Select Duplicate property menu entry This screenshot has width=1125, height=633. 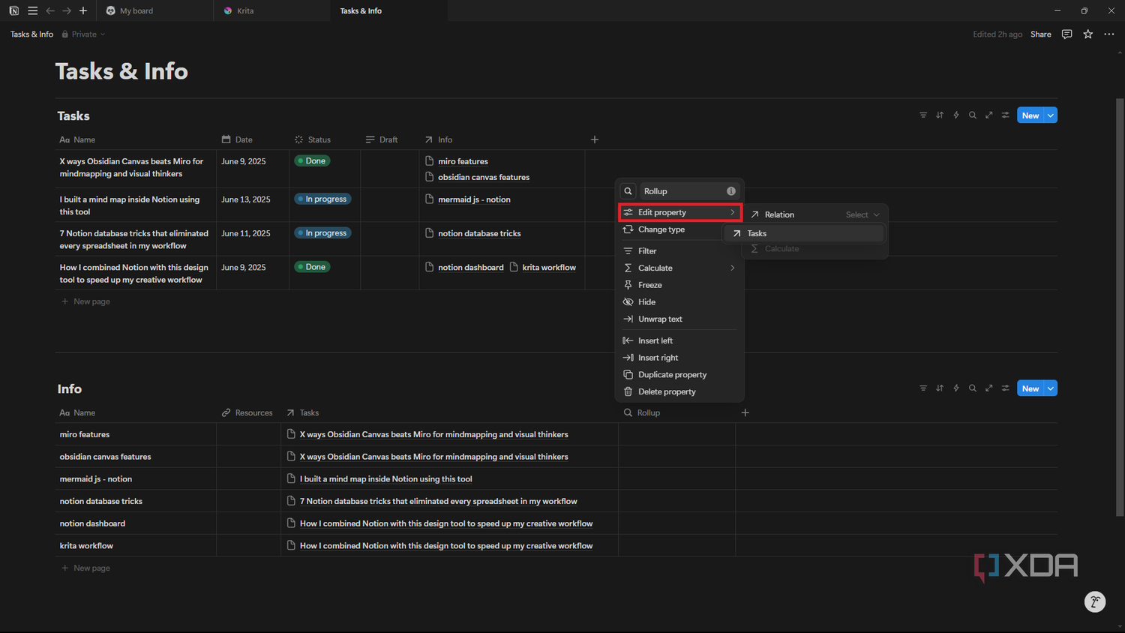tap(679, 375)
